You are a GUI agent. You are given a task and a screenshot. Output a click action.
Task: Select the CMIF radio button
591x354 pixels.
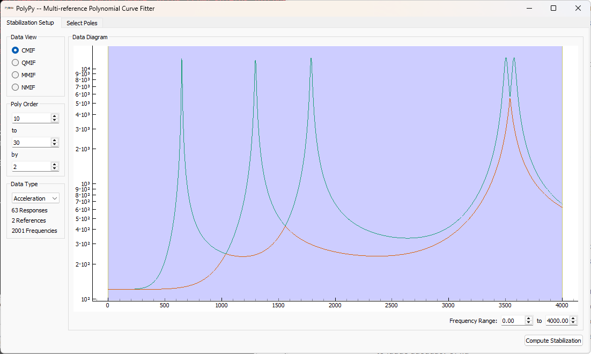click(16, 50)
